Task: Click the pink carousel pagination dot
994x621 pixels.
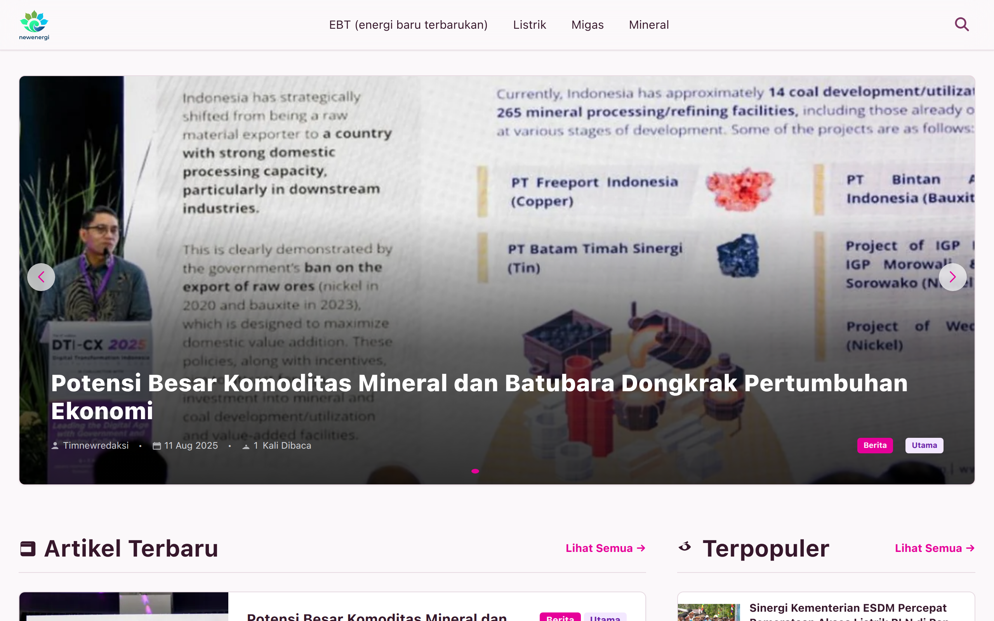Action: (x=475, y=471)
